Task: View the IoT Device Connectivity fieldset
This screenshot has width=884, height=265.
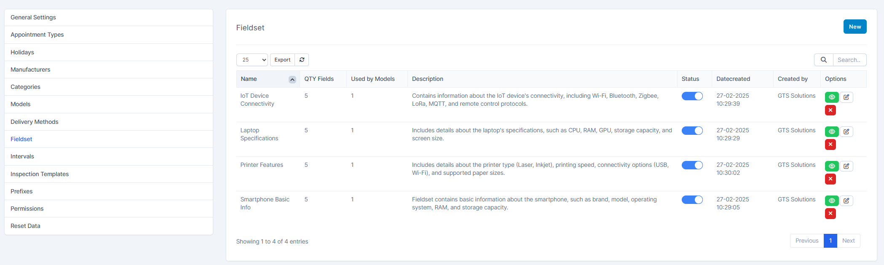Action: [x=831, y=97]
